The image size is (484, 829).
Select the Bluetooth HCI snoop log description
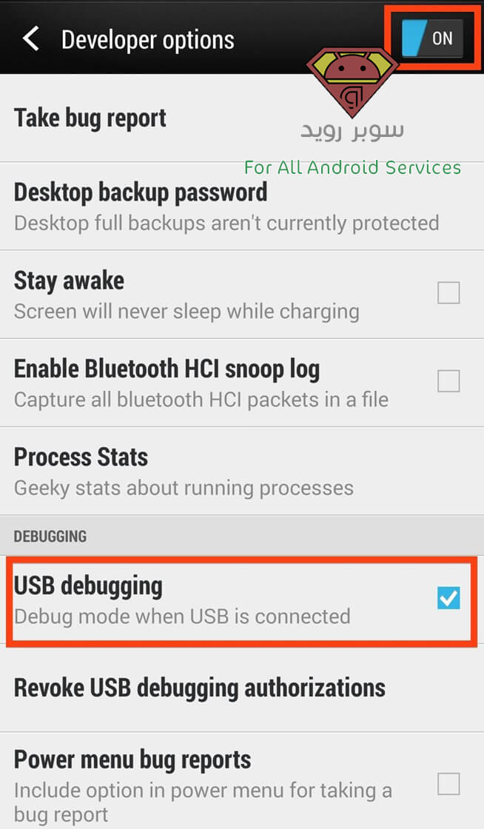(201, 400)
